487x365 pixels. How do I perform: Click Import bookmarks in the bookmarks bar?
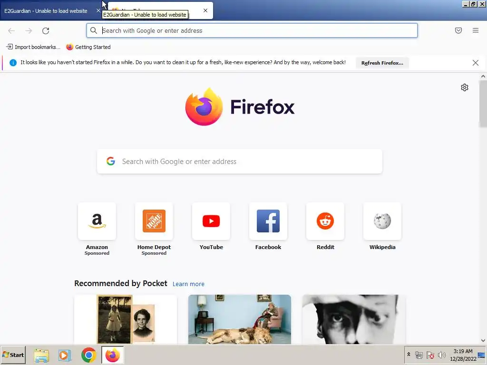pos(33,47)
